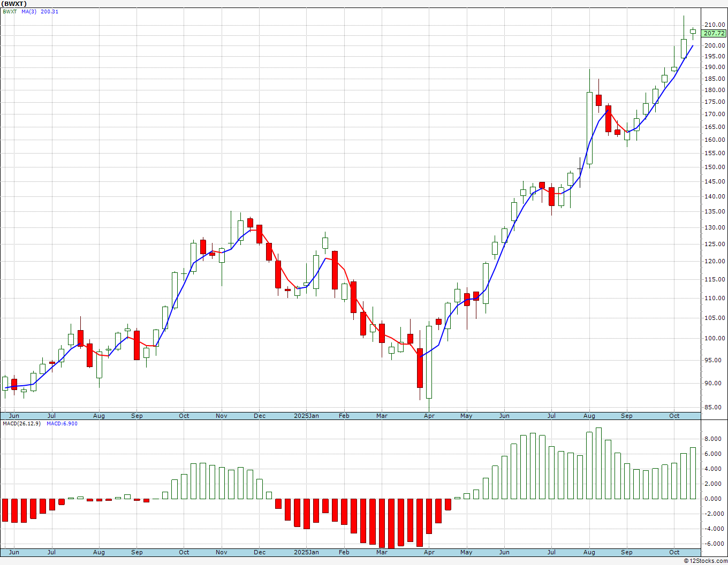Select the moving average value 200.31

click(x=50, y=11)
